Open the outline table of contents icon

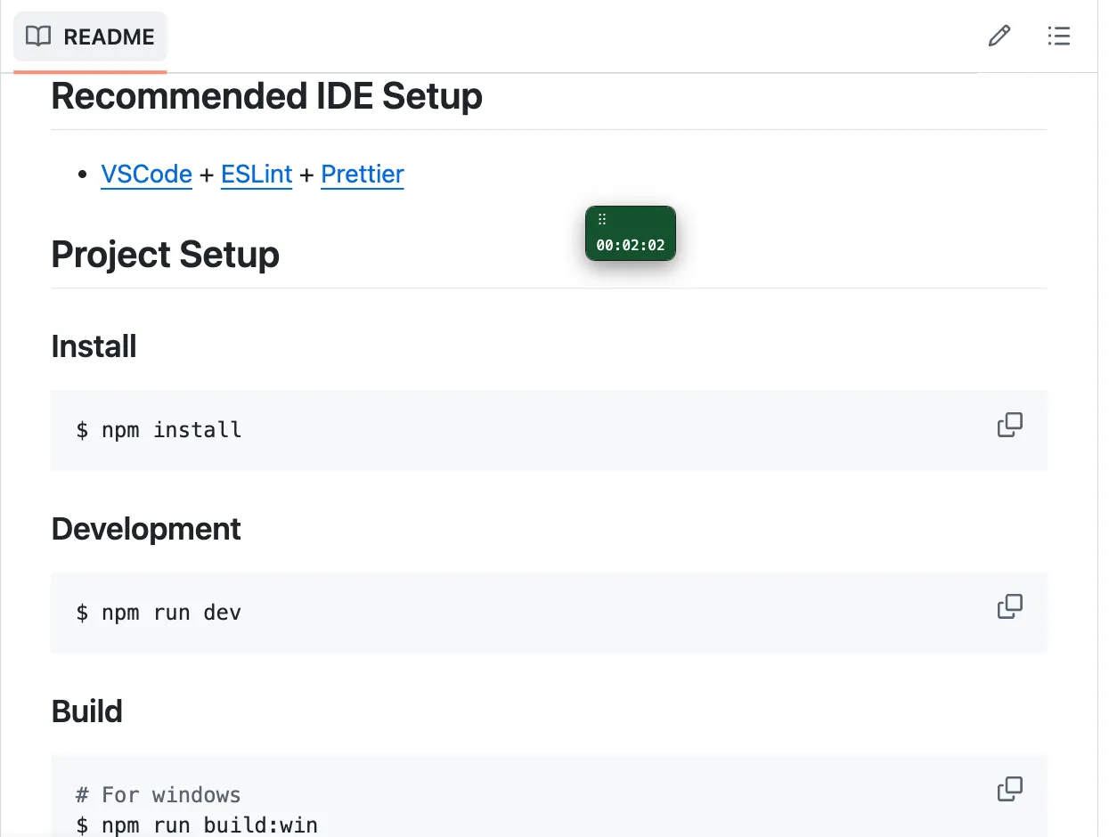[1058, 37]
